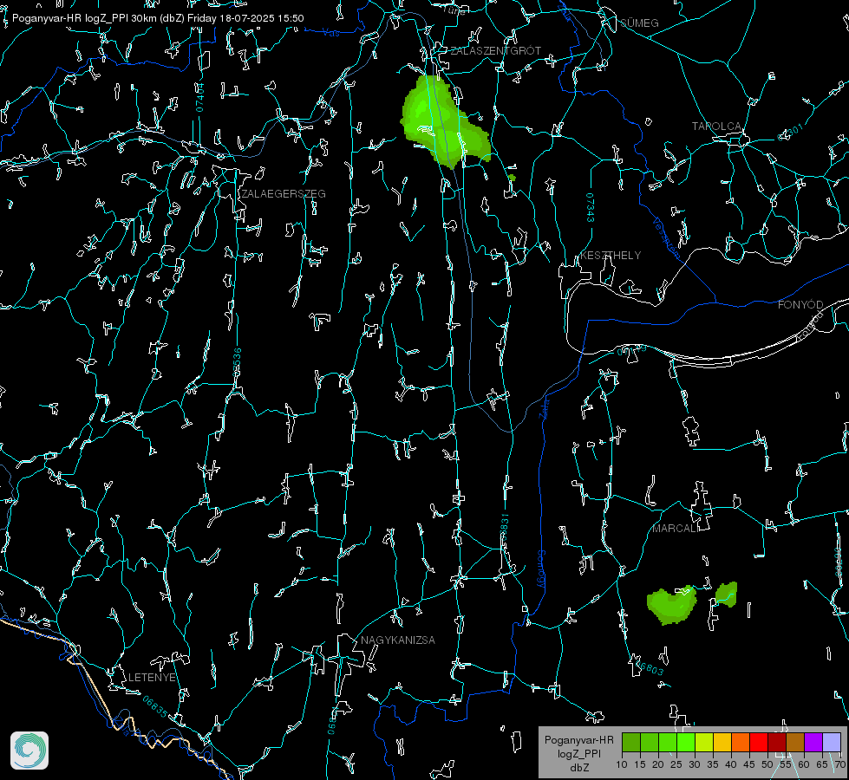Click the LETENYE city label

point(152,678)
